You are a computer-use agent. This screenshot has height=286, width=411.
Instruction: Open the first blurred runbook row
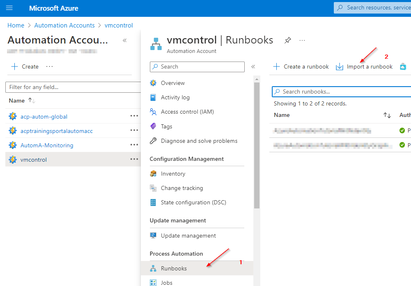[322, 130]
